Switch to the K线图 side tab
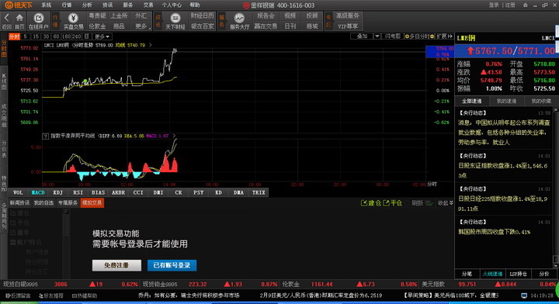The height and width of the screenshot is (304, 559). [4, 81]
